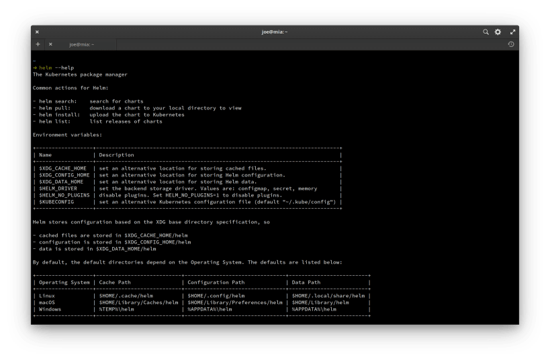The width and height of the screenshot is (550, 361).
Task: Click the $HELM_NO_PLUGINS table cell
Action: point(64,195)
